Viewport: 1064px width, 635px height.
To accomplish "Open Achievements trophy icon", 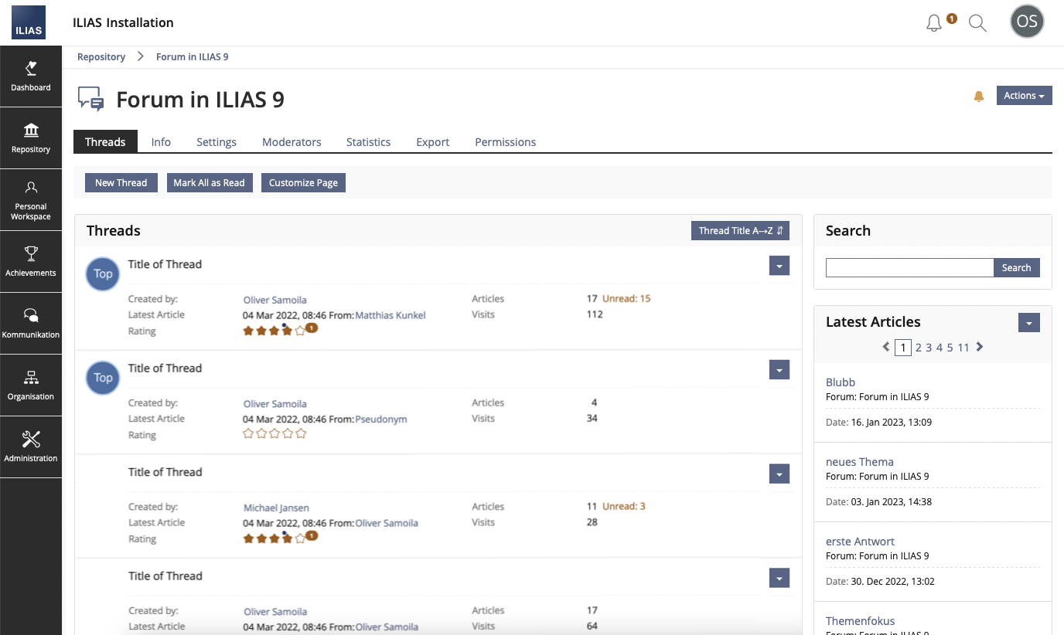I will [31, 262].
